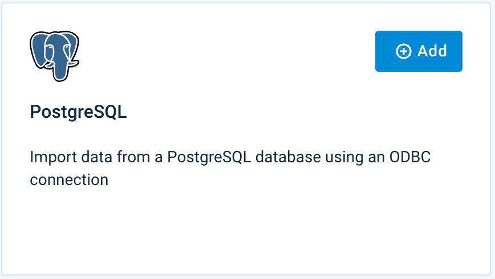Image resolution: width=495 pixels, height=279 pixels.
Task: Click the elephant's head in the logo
Action: tap(53, 46)
